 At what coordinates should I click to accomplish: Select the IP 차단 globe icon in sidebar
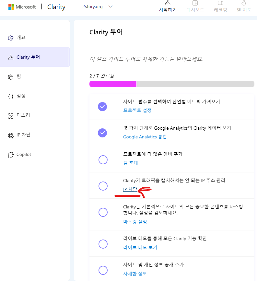point(10,135)
